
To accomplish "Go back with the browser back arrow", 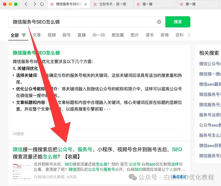I will pos(26,4).
